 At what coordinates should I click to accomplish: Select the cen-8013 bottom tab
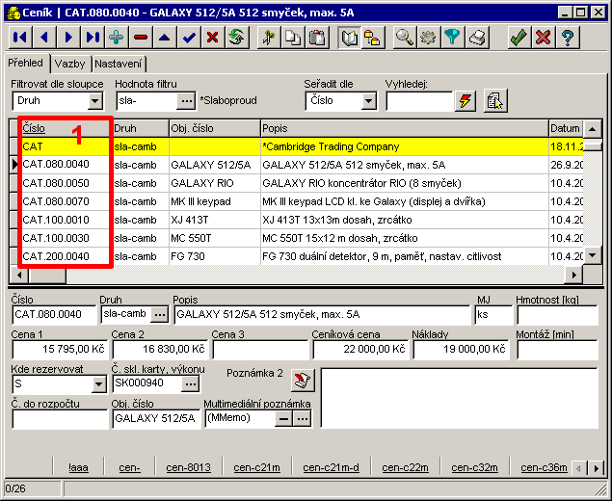(x=188, y=467)
